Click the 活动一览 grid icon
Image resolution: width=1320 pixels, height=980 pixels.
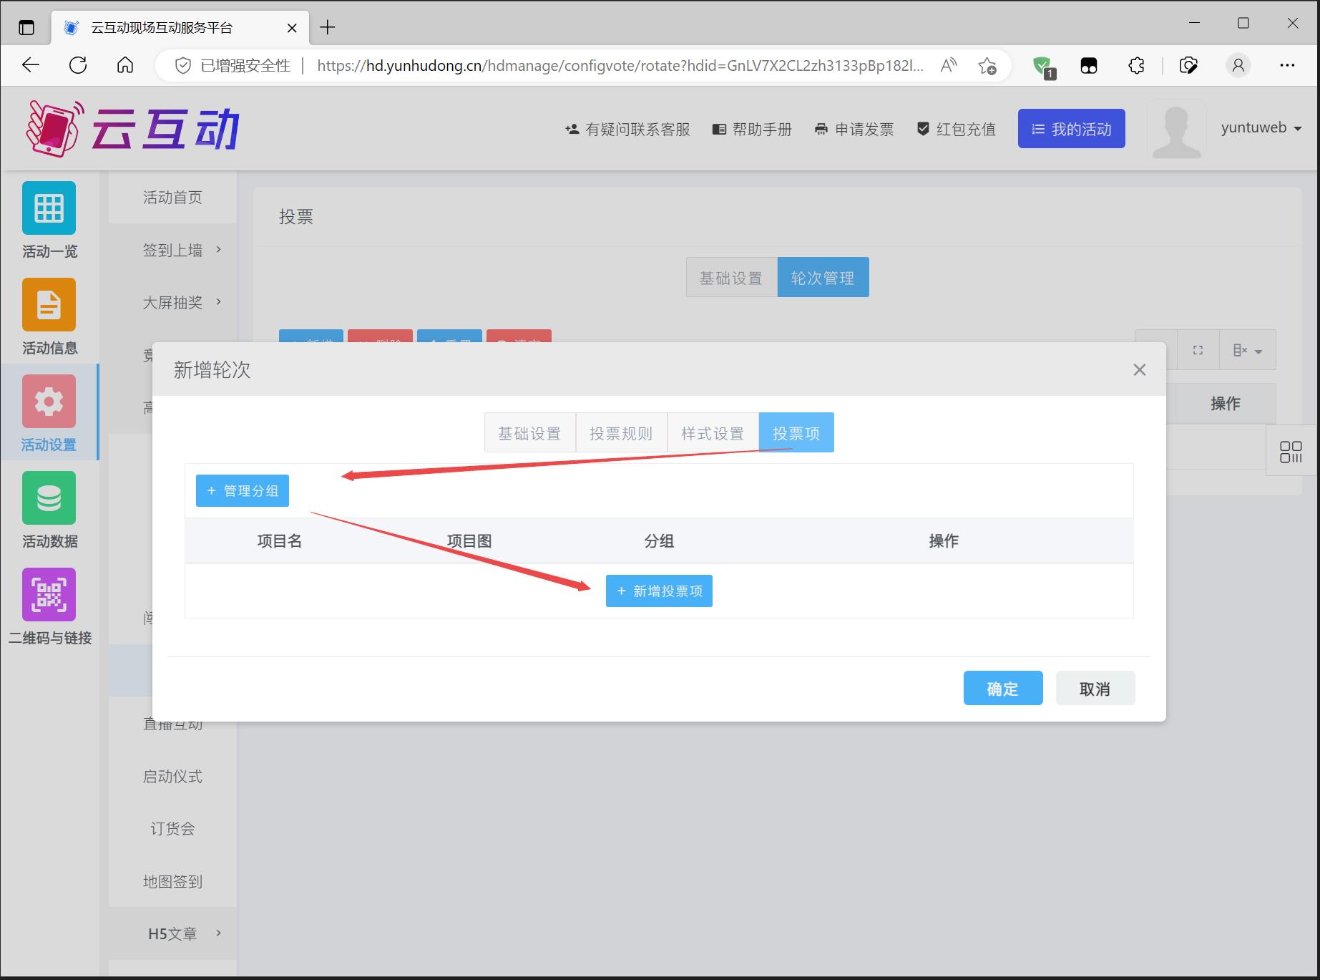[49, 208]
